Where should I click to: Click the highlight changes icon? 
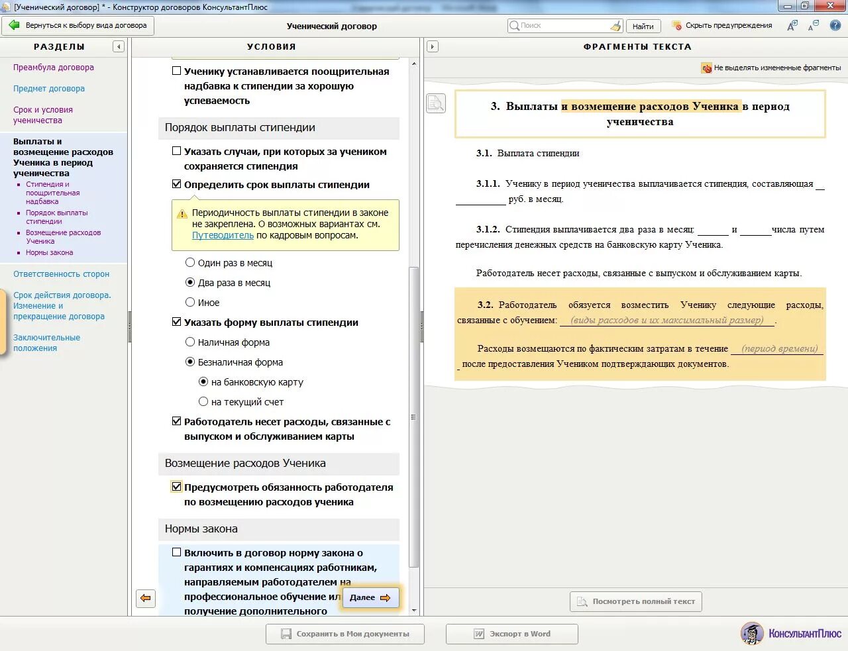[x=706, y=68]
